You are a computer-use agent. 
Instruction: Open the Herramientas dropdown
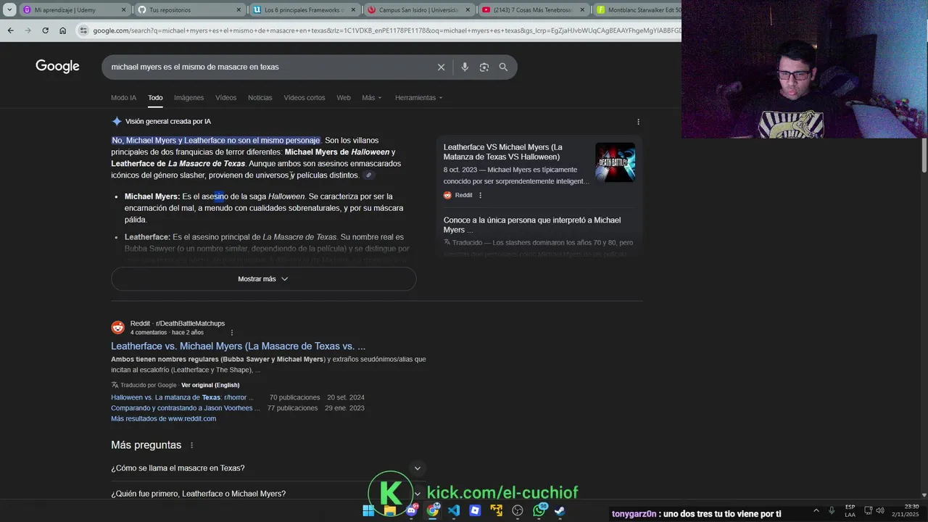[418, 98]
